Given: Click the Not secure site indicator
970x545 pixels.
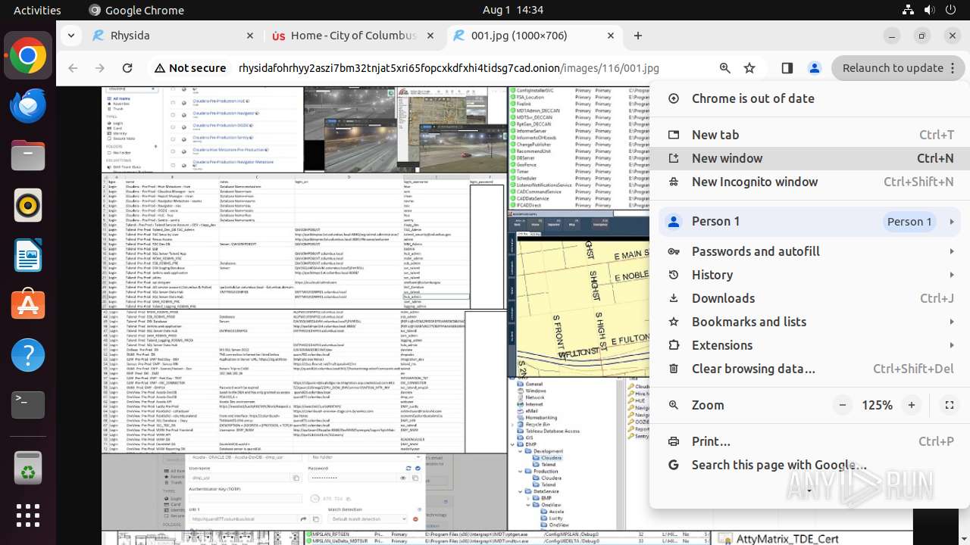Looking at the screenshot, I should [190, 68].
